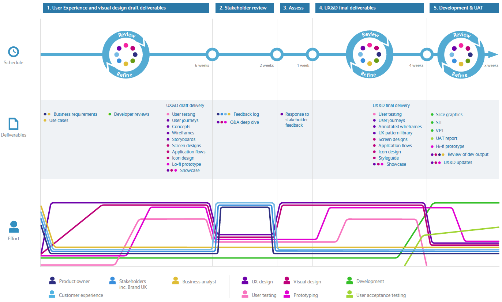Click 'UX pattern library' in the final delivery list
502x302 pixels.
396,133
